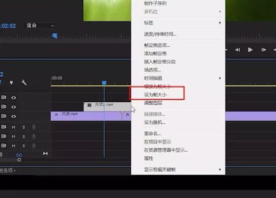Toggle sync lock on the 光效2.mp4 track
Screen dimensions: 276x198
[4, 107]
